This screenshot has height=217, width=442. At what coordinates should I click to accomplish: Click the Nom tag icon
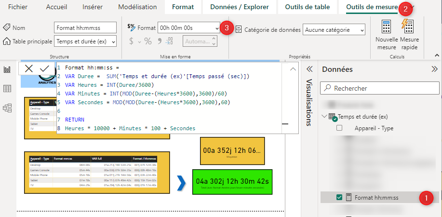pyautogui.click(x=6, y=27)
